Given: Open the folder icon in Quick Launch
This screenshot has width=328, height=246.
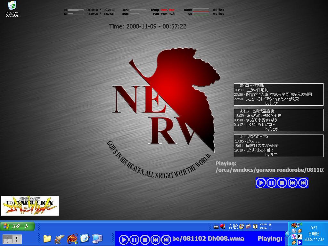Looking at the screenshot, I should pyautogui.click(x=47, y=239).
